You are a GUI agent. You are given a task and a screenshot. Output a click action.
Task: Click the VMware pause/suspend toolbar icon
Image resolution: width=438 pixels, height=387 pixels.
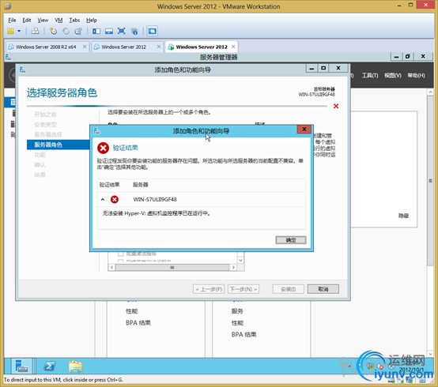[x=10, y=31]
